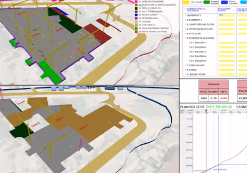The image size is (247, 173).
Task: Select the 'Building 2' sub-row
Action: pyautogui.click(x=197, y=47)
